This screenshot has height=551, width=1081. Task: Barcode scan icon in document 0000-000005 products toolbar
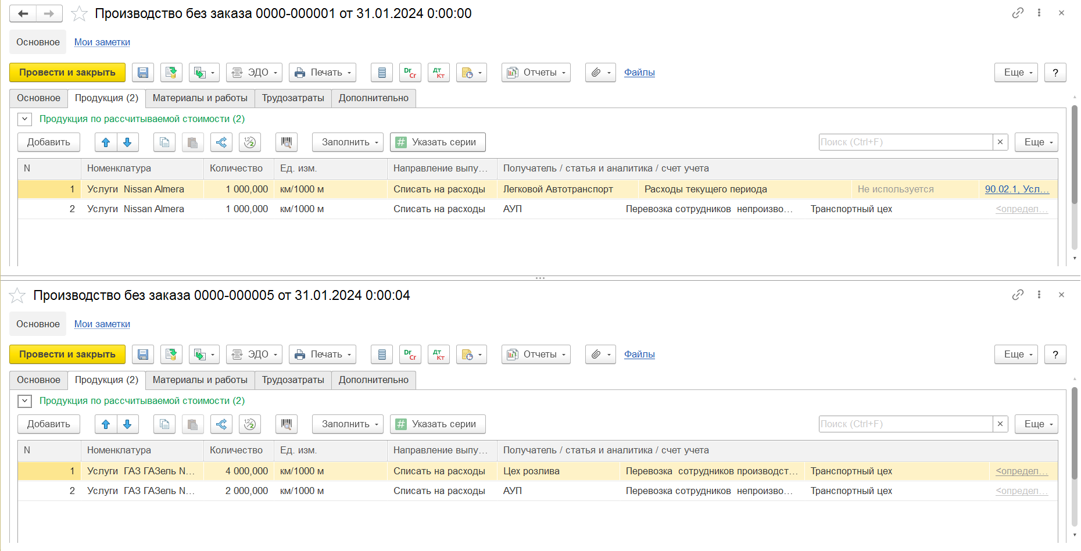[287, 424]
